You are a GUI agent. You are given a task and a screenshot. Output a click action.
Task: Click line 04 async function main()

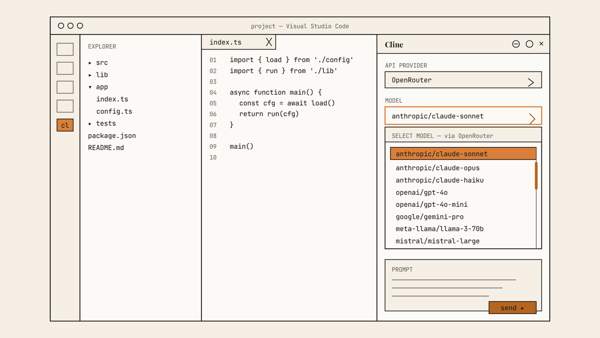tap(275, 92)
